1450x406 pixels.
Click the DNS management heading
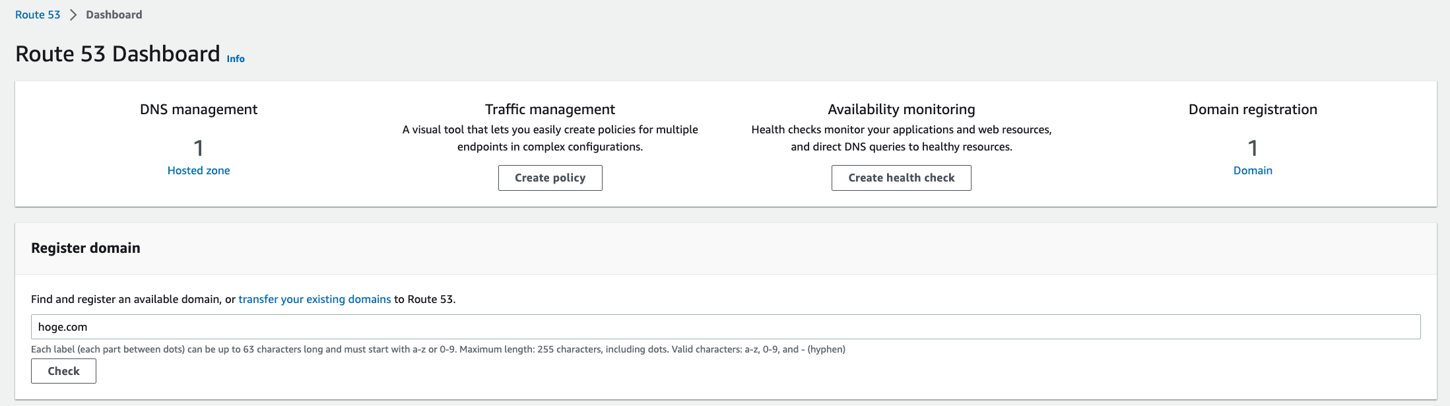(199, 110)
